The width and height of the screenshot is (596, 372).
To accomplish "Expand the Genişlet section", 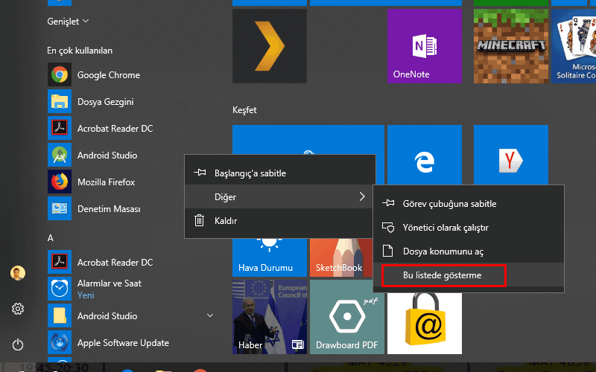I will 68,22.
